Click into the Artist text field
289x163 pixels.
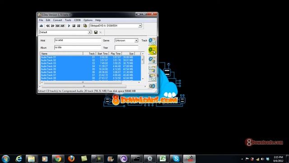coord(78,40)
